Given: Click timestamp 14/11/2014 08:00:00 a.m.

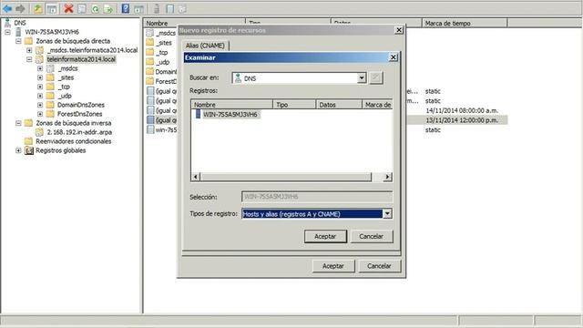Looking at the screenshot, I should 462,110.
